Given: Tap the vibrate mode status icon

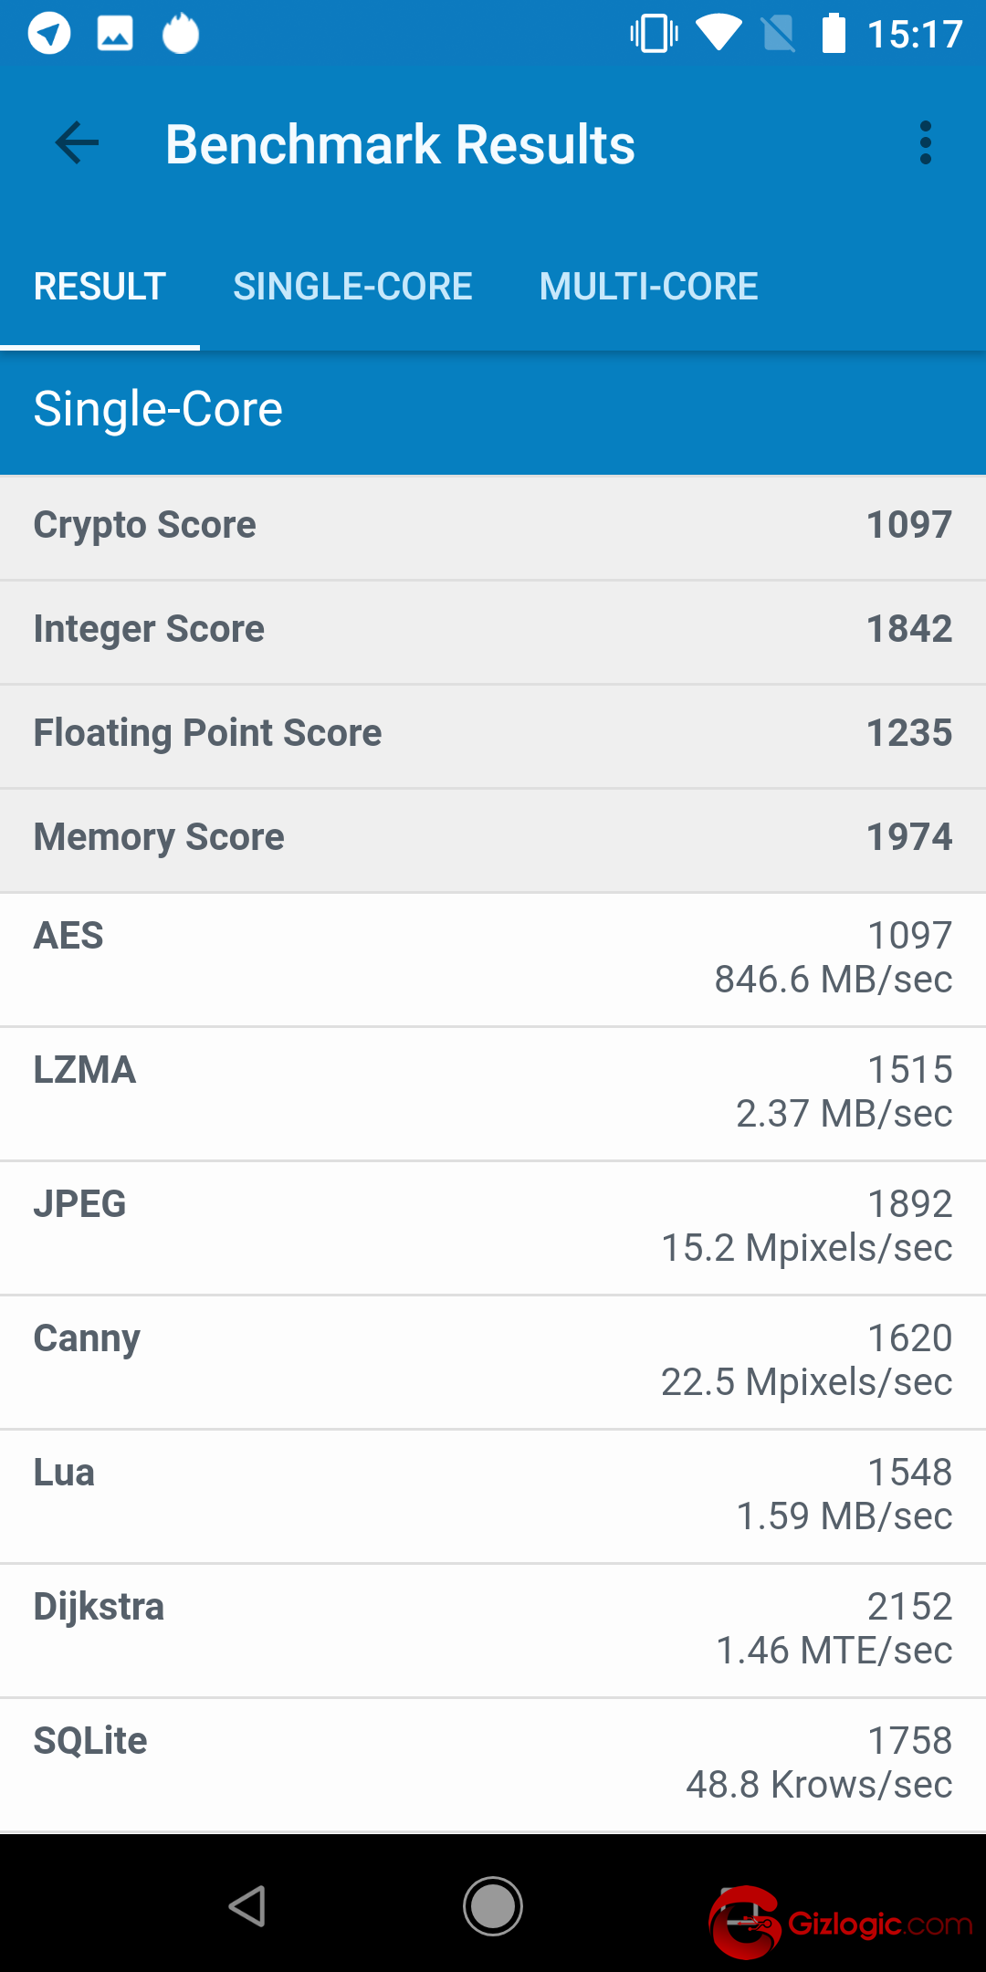Looking at the screenshot, I should [654, 35].
